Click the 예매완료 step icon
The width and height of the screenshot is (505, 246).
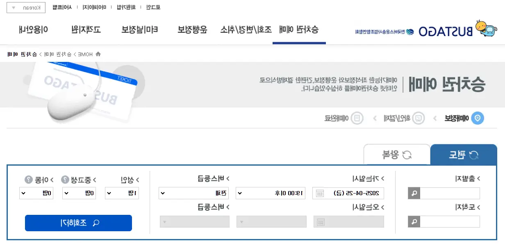(x=357, y=118)
